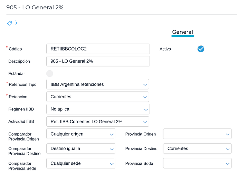Viewport: 237px width, 173px height.
Task: Click the Descripción text field
Action: [x=97, y=61]
